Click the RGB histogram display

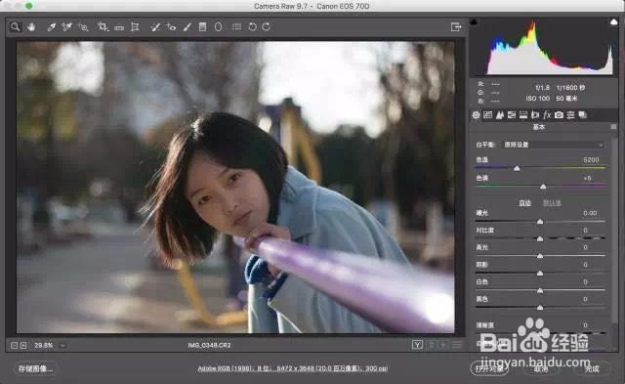coord(544,47)
